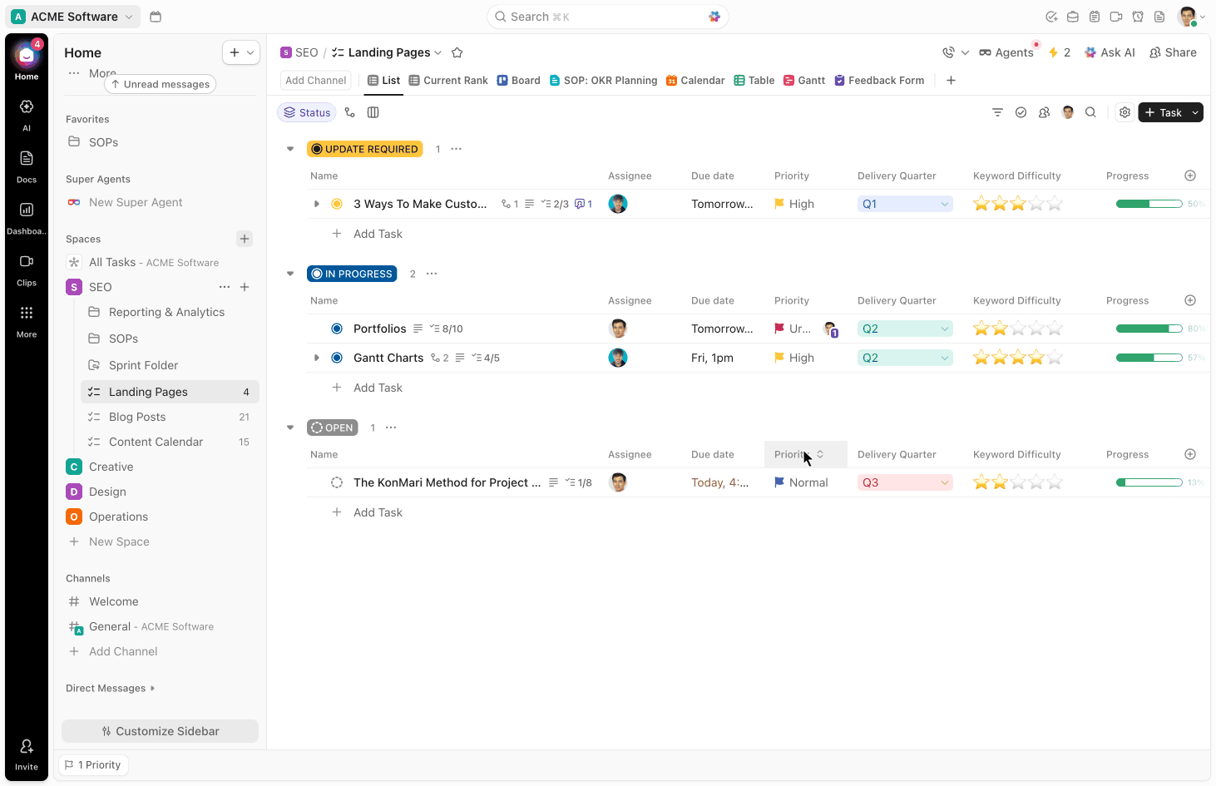The width and height of the screenshot is (1216, 786).
Task: Collapse the IN PROGRESS group
Action: point(289,273)
